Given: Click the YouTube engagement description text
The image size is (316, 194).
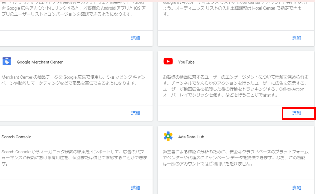Looking at the screenshot, I should click(236, 86).
